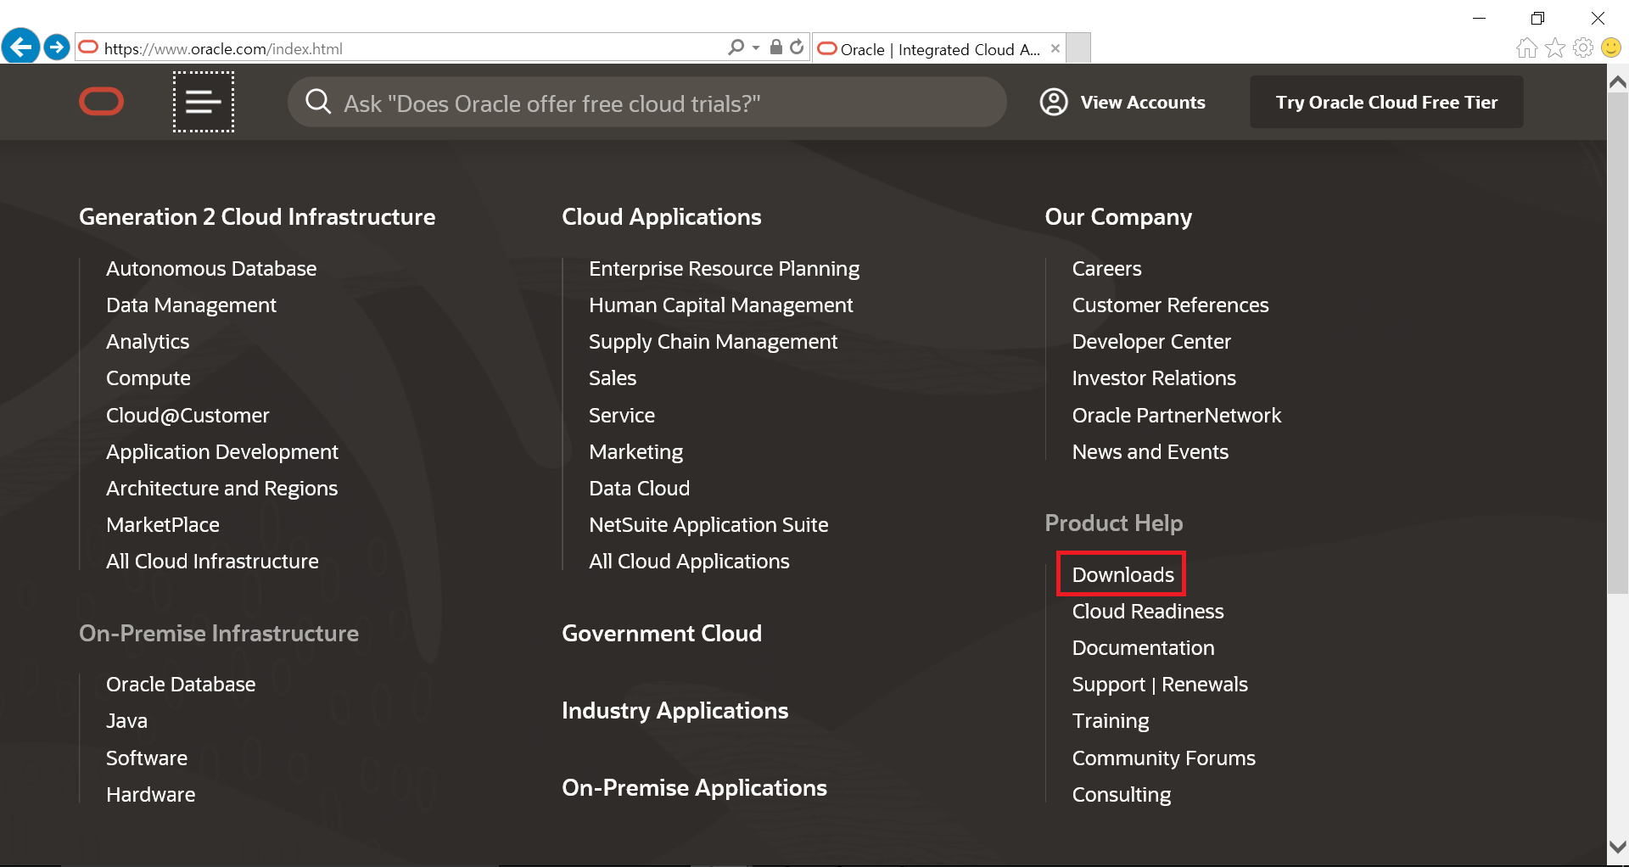Click Generation 2 Cloud Infrastructure heading
The height and width of the screenshot is (867, 1629).
[x=257, y=217]
